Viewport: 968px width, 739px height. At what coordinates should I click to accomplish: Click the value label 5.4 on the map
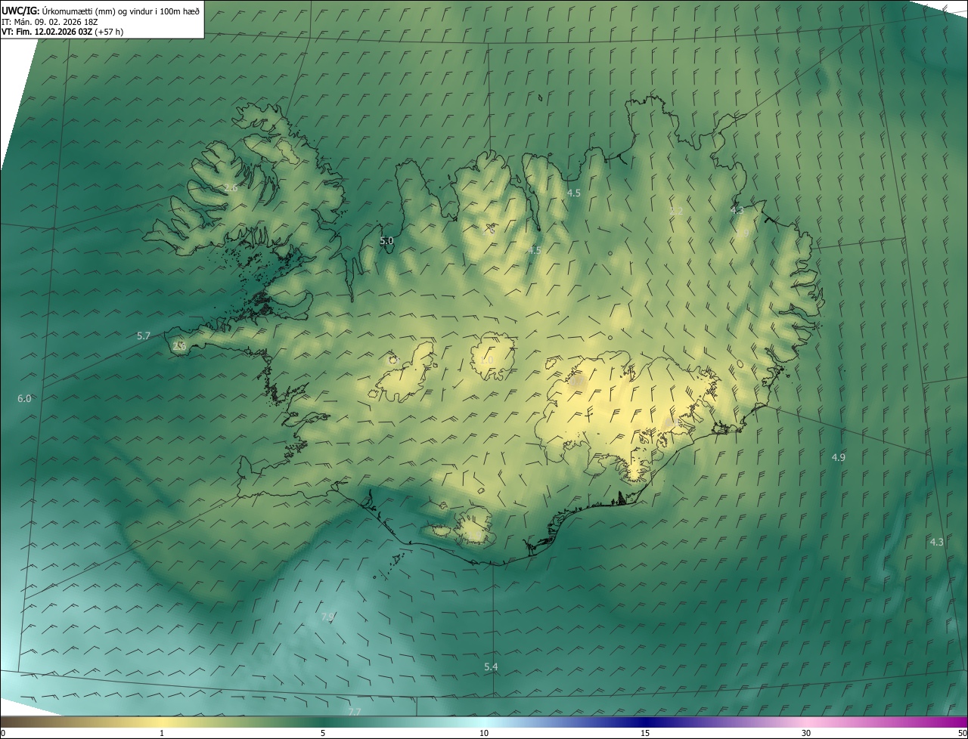tap(491, 666)
